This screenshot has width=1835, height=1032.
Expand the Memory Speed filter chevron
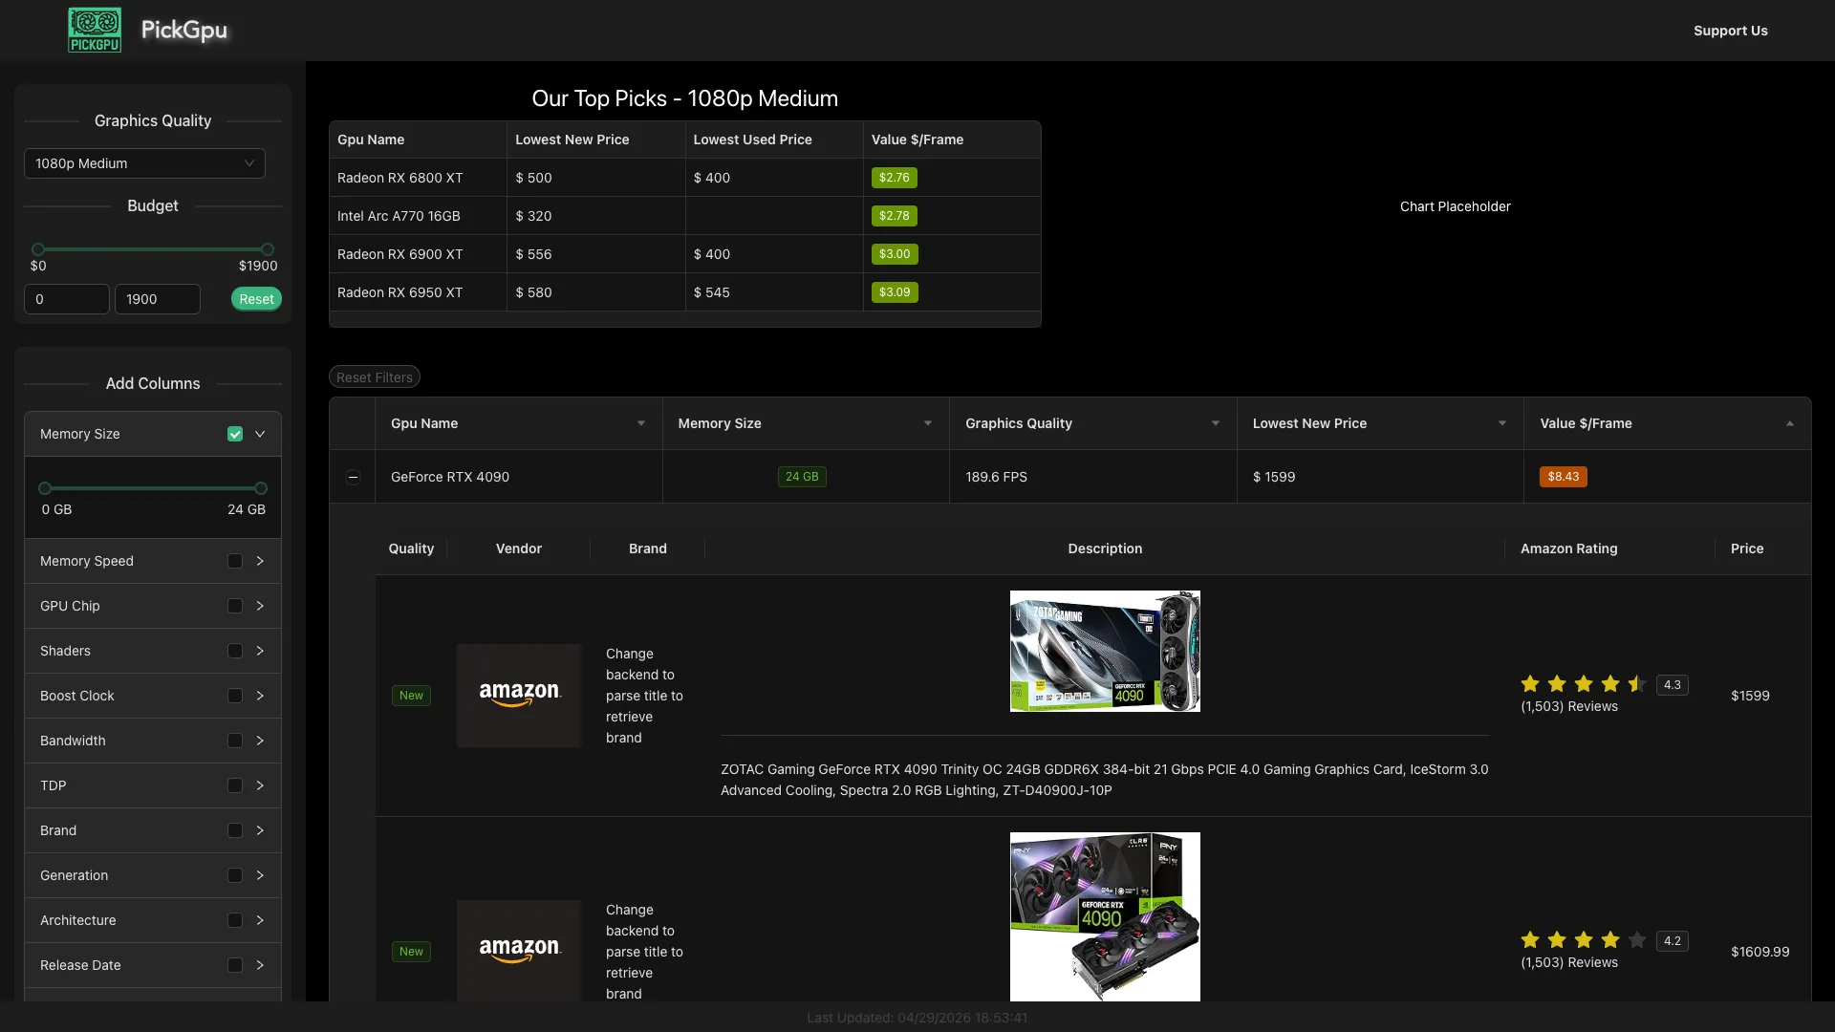[260, 561]
